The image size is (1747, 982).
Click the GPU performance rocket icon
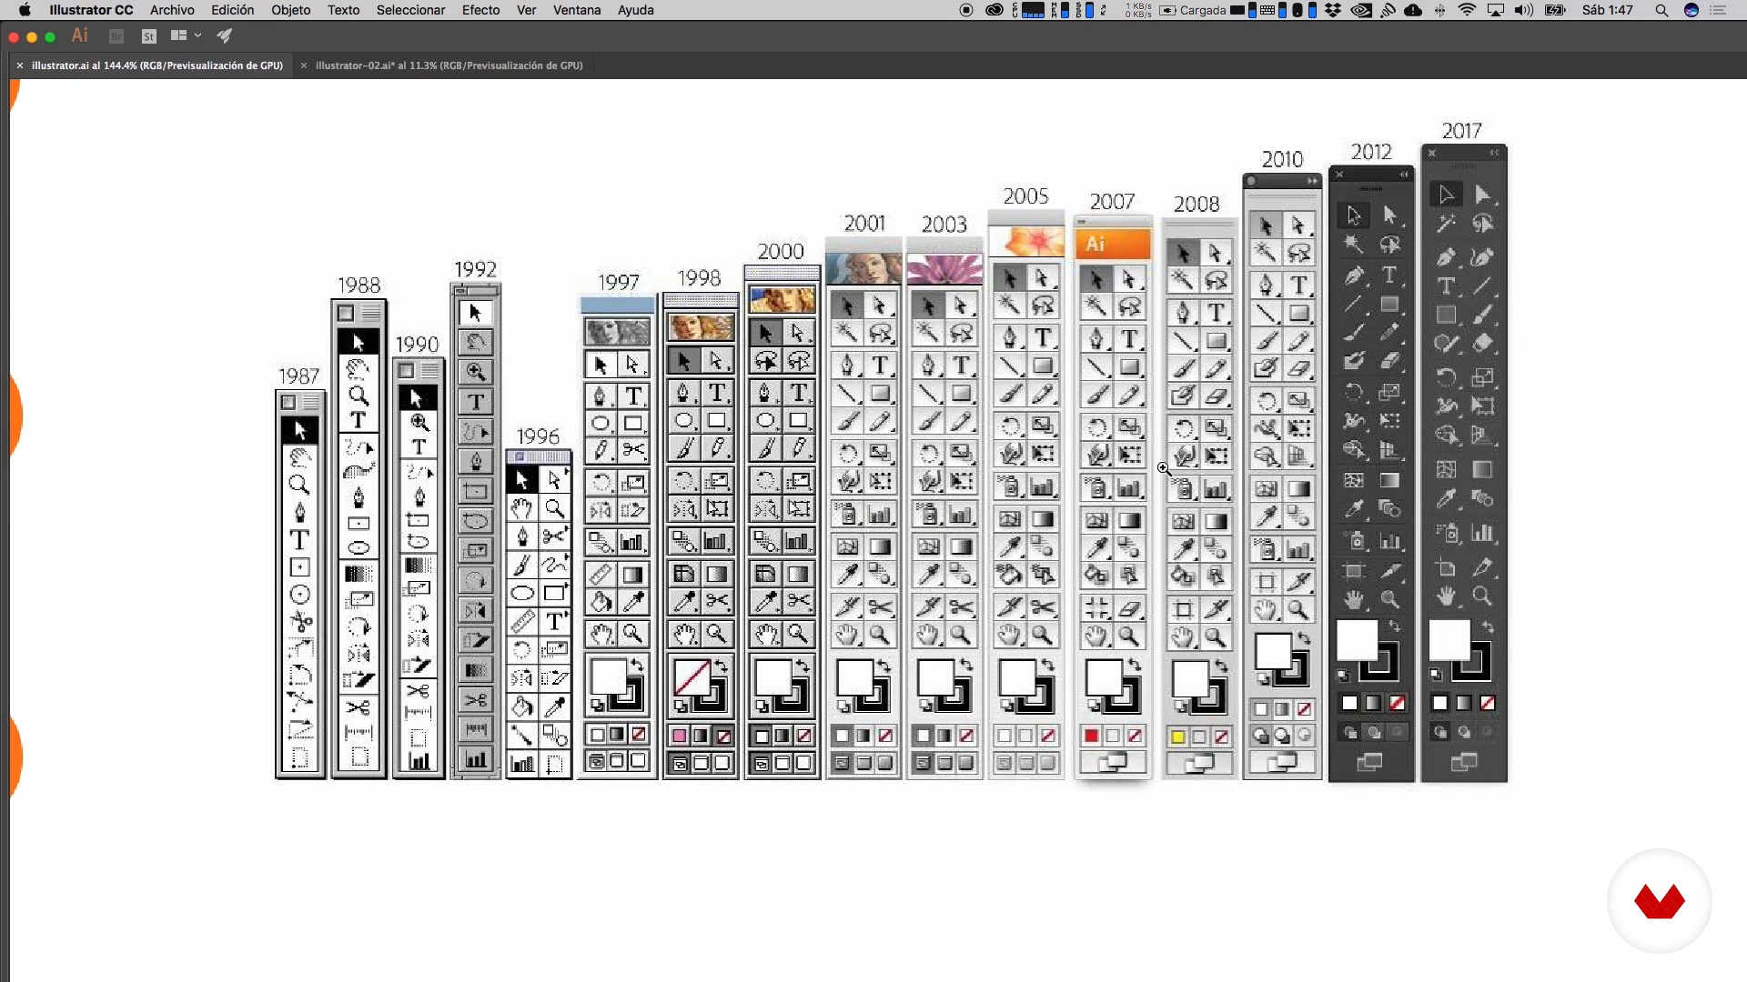(224, 35)
